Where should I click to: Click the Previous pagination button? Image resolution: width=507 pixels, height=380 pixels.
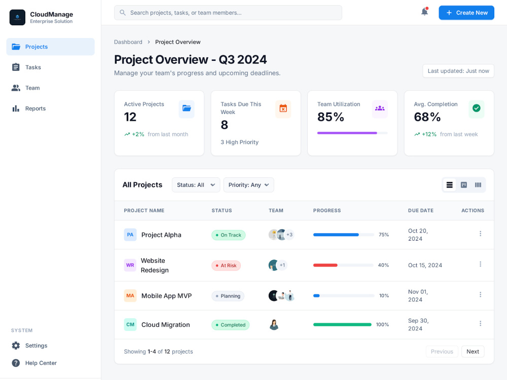coord(442,352)
